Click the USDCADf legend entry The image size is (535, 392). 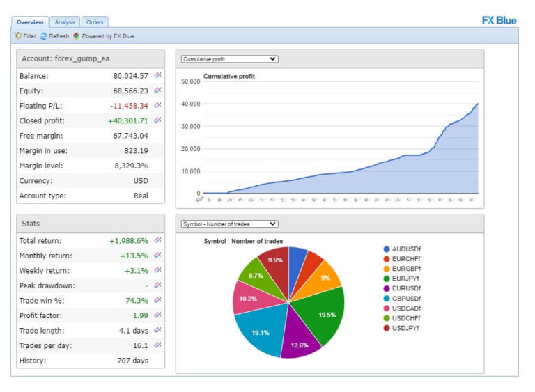click(x=402, y=308)
